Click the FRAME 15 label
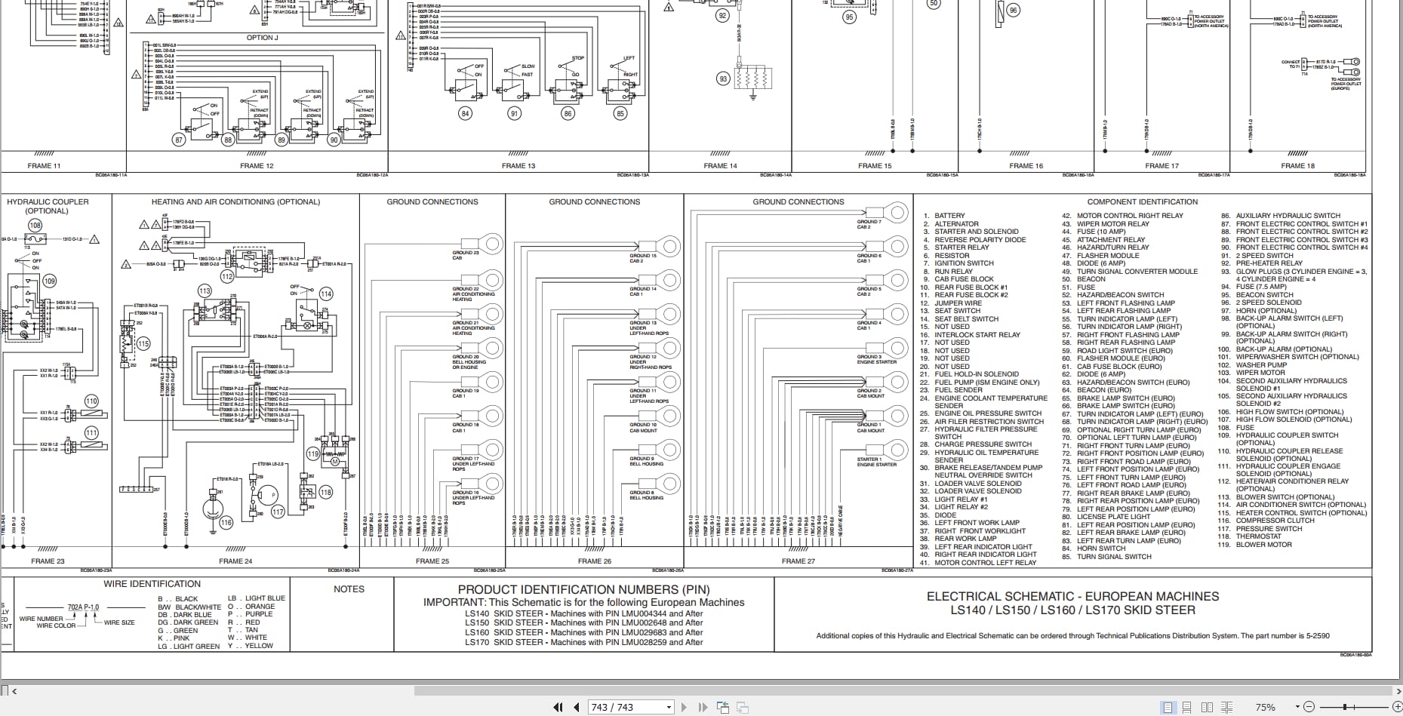 pos(875,166)
